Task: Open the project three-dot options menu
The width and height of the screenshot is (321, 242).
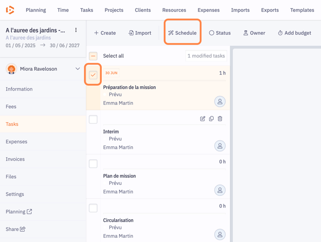Action: pyautogui.click(x=76, y=30)
